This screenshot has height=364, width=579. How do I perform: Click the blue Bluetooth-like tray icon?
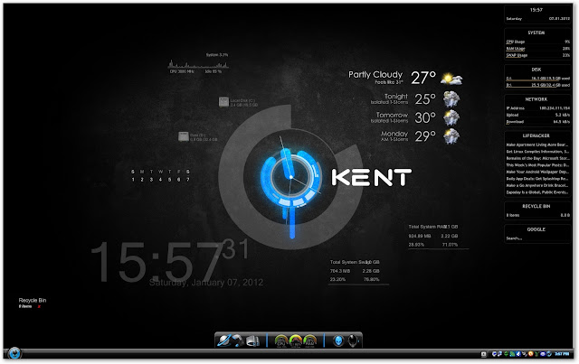click(x=518, y=354)
